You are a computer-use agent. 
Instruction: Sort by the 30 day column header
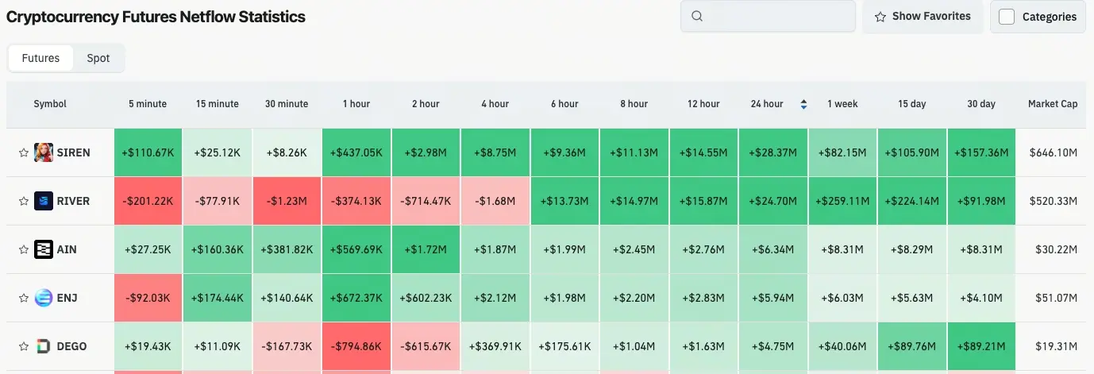coord(981,104)
